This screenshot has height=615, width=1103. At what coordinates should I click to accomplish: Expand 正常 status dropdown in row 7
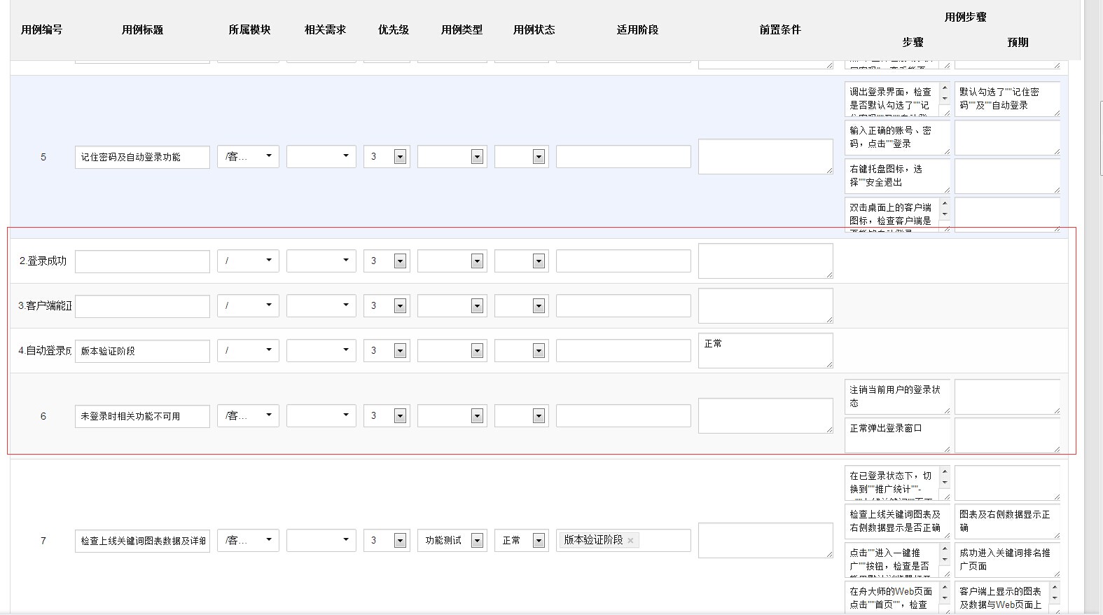pos(539,541)
